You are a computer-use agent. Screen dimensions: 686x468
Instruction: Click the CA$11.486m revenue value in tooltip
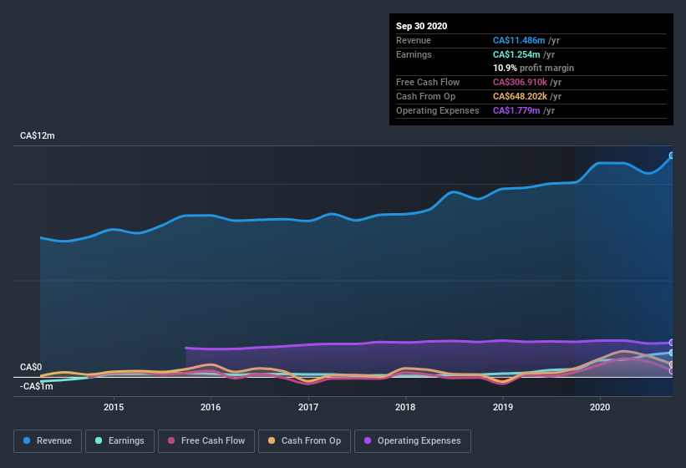(x=519, y=40)
